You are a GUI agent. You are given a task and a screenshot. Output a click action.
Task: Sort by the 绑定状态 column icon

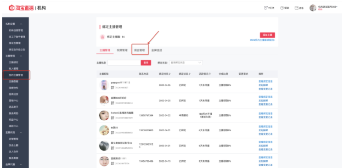pos(190,74)
